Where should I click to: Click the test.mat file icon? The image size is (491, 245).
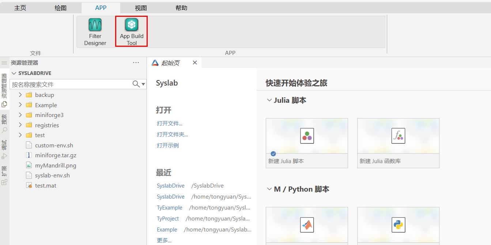pyautogui.click(x=29, y=185)
